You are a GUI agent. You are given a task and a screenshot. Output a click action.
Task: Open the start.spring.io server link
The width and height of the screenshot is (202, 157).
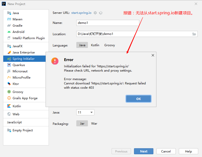click(x=81, y=13)
